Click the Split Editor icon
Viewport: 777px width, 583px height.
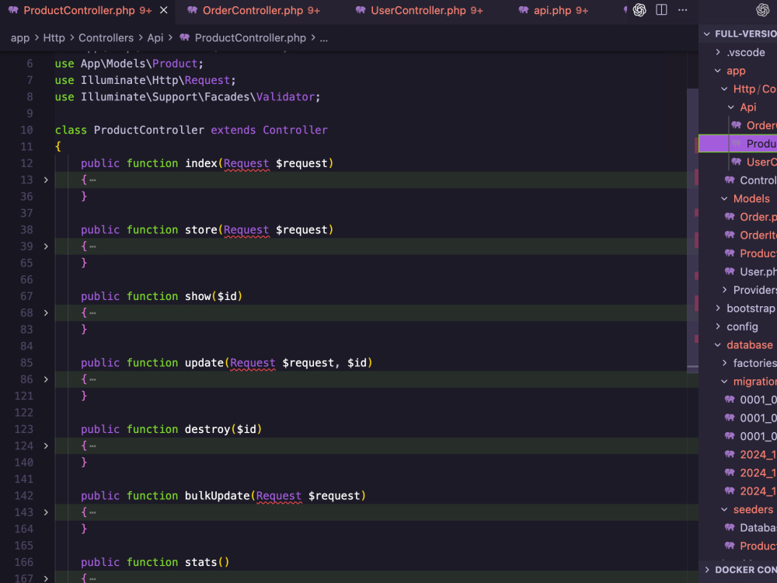click(661, 10)
